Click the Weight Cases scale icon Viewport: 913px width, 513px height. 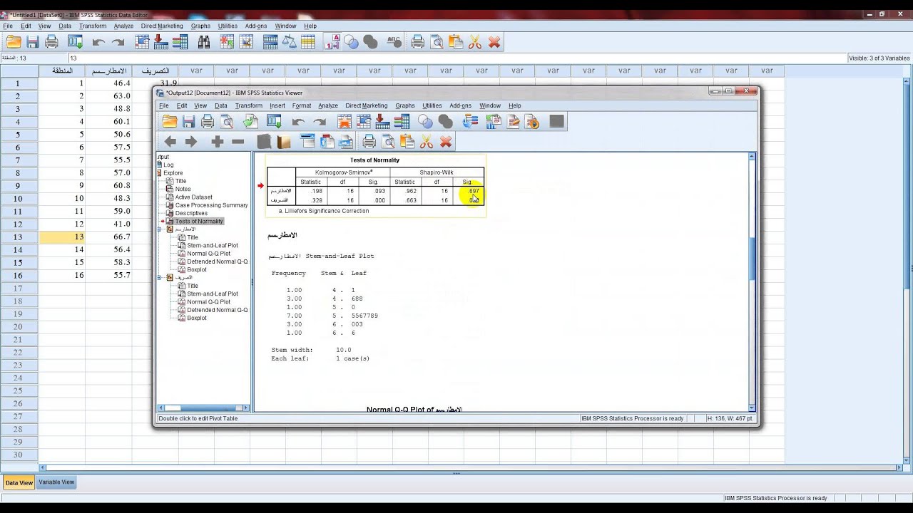point(290,42)
